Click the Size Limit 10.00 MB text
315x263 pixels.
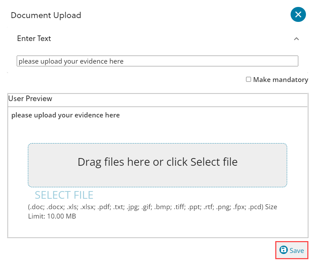point(52,216)
